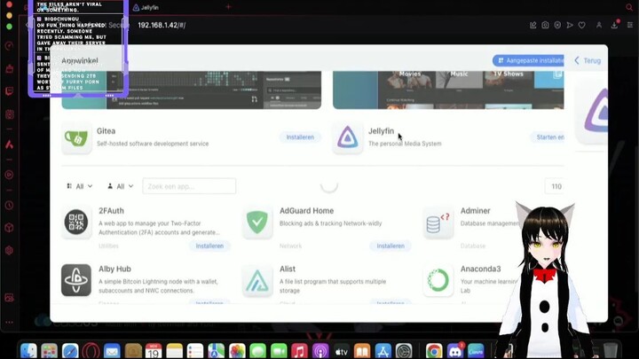The height and width of the screenshot is (359, 639).
Task: Click the three-dots icon at sidebar bottom
Action: (x=10, y=322)
